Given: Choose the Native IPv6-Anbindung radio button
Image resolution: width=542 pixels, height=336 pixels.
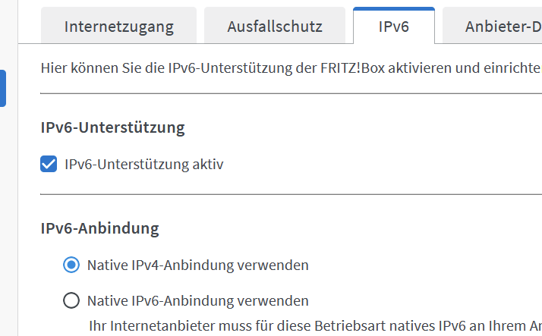Looking at the screenshot, I should [x=71, y=300].
